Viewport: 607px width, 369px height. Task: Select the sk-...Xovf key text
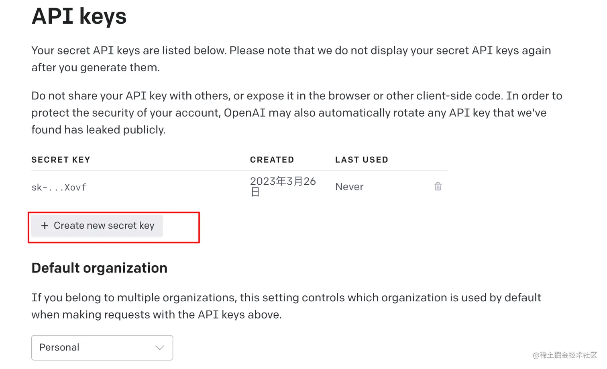tap(59, 188)
